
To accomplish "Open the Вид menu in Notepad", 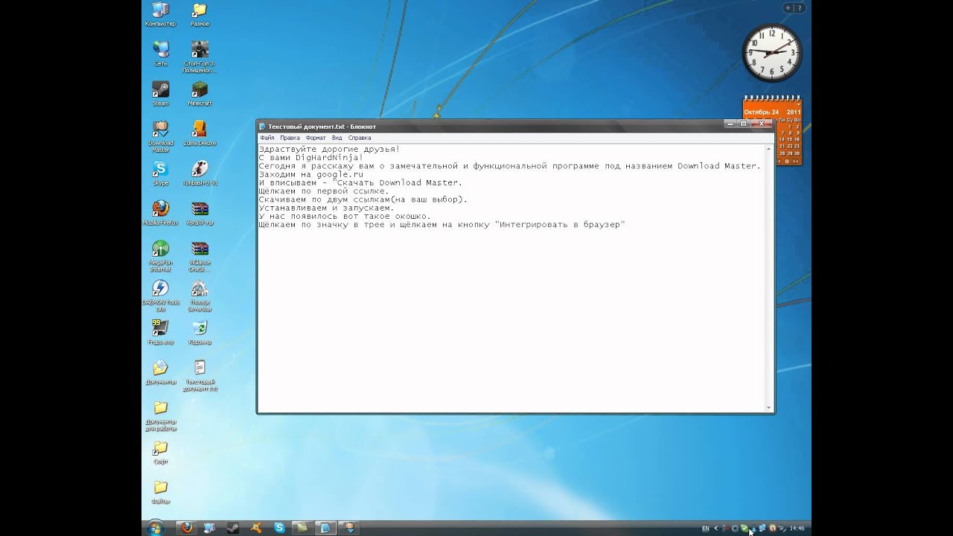I will [337, 138].
